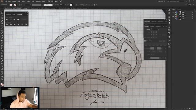Switch to the Untitled-7 document tab
The image size is (196, 110).
[x=16, y=8]
